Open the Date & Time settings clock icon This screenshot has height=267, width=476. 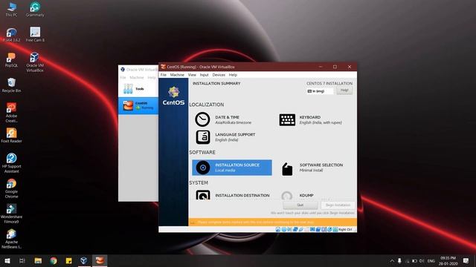[202, 119]
